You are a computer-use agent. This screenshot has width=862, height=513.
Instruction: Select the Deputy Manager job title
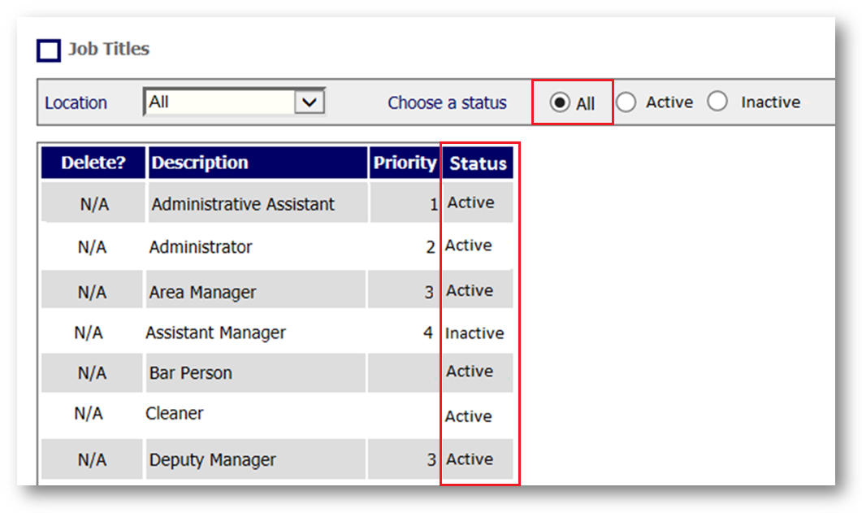click(212, 460)
